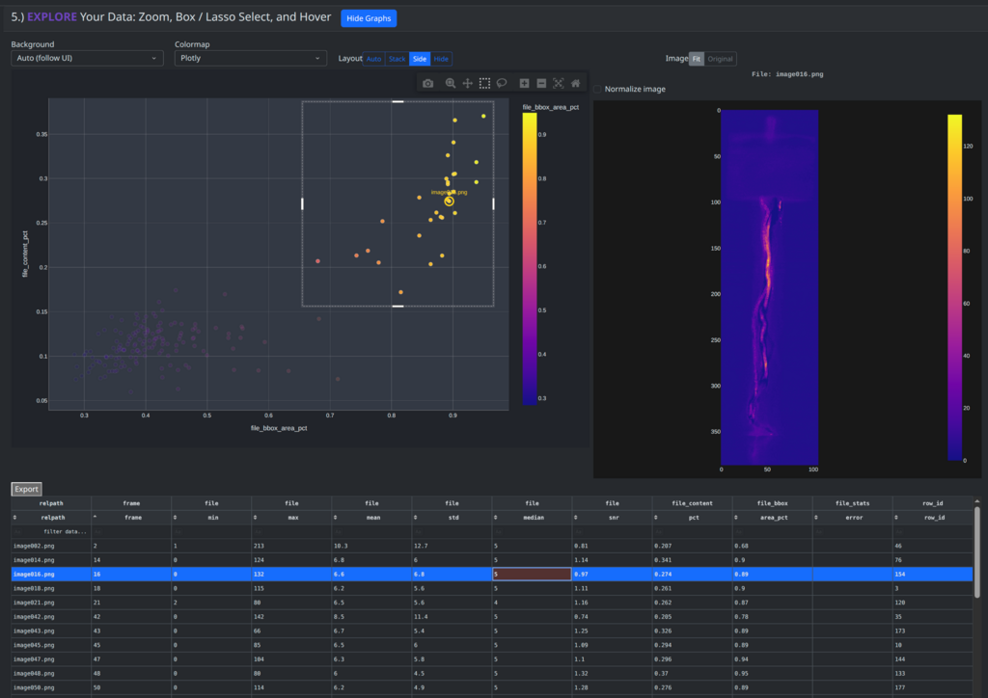Select the Zoom magnifier tool
The image size is (988, 698).
451,83
